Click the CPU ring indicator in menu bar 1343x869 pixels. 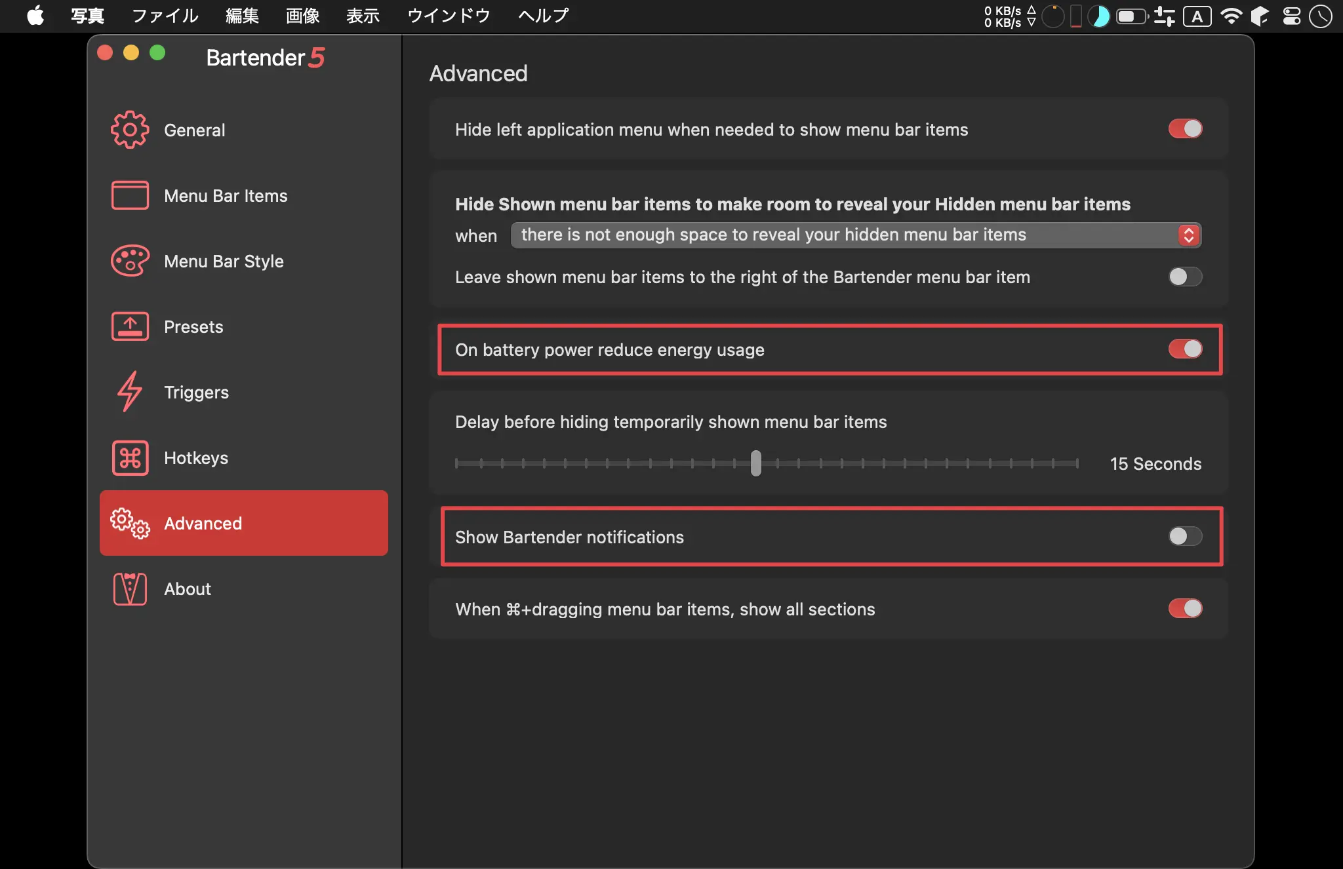1053,16
